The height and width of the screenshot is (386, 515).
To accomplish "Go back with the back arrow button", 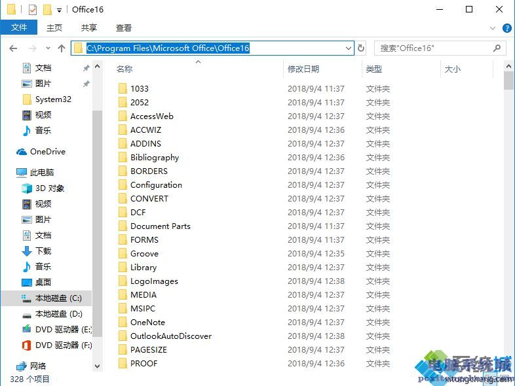I will click(x=13, y=48).
